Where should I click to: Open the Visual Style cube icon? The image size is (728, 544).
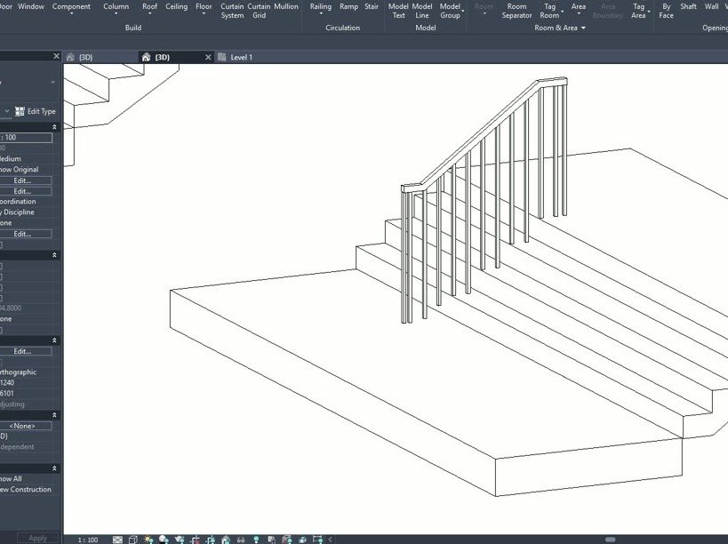(132, 540)
